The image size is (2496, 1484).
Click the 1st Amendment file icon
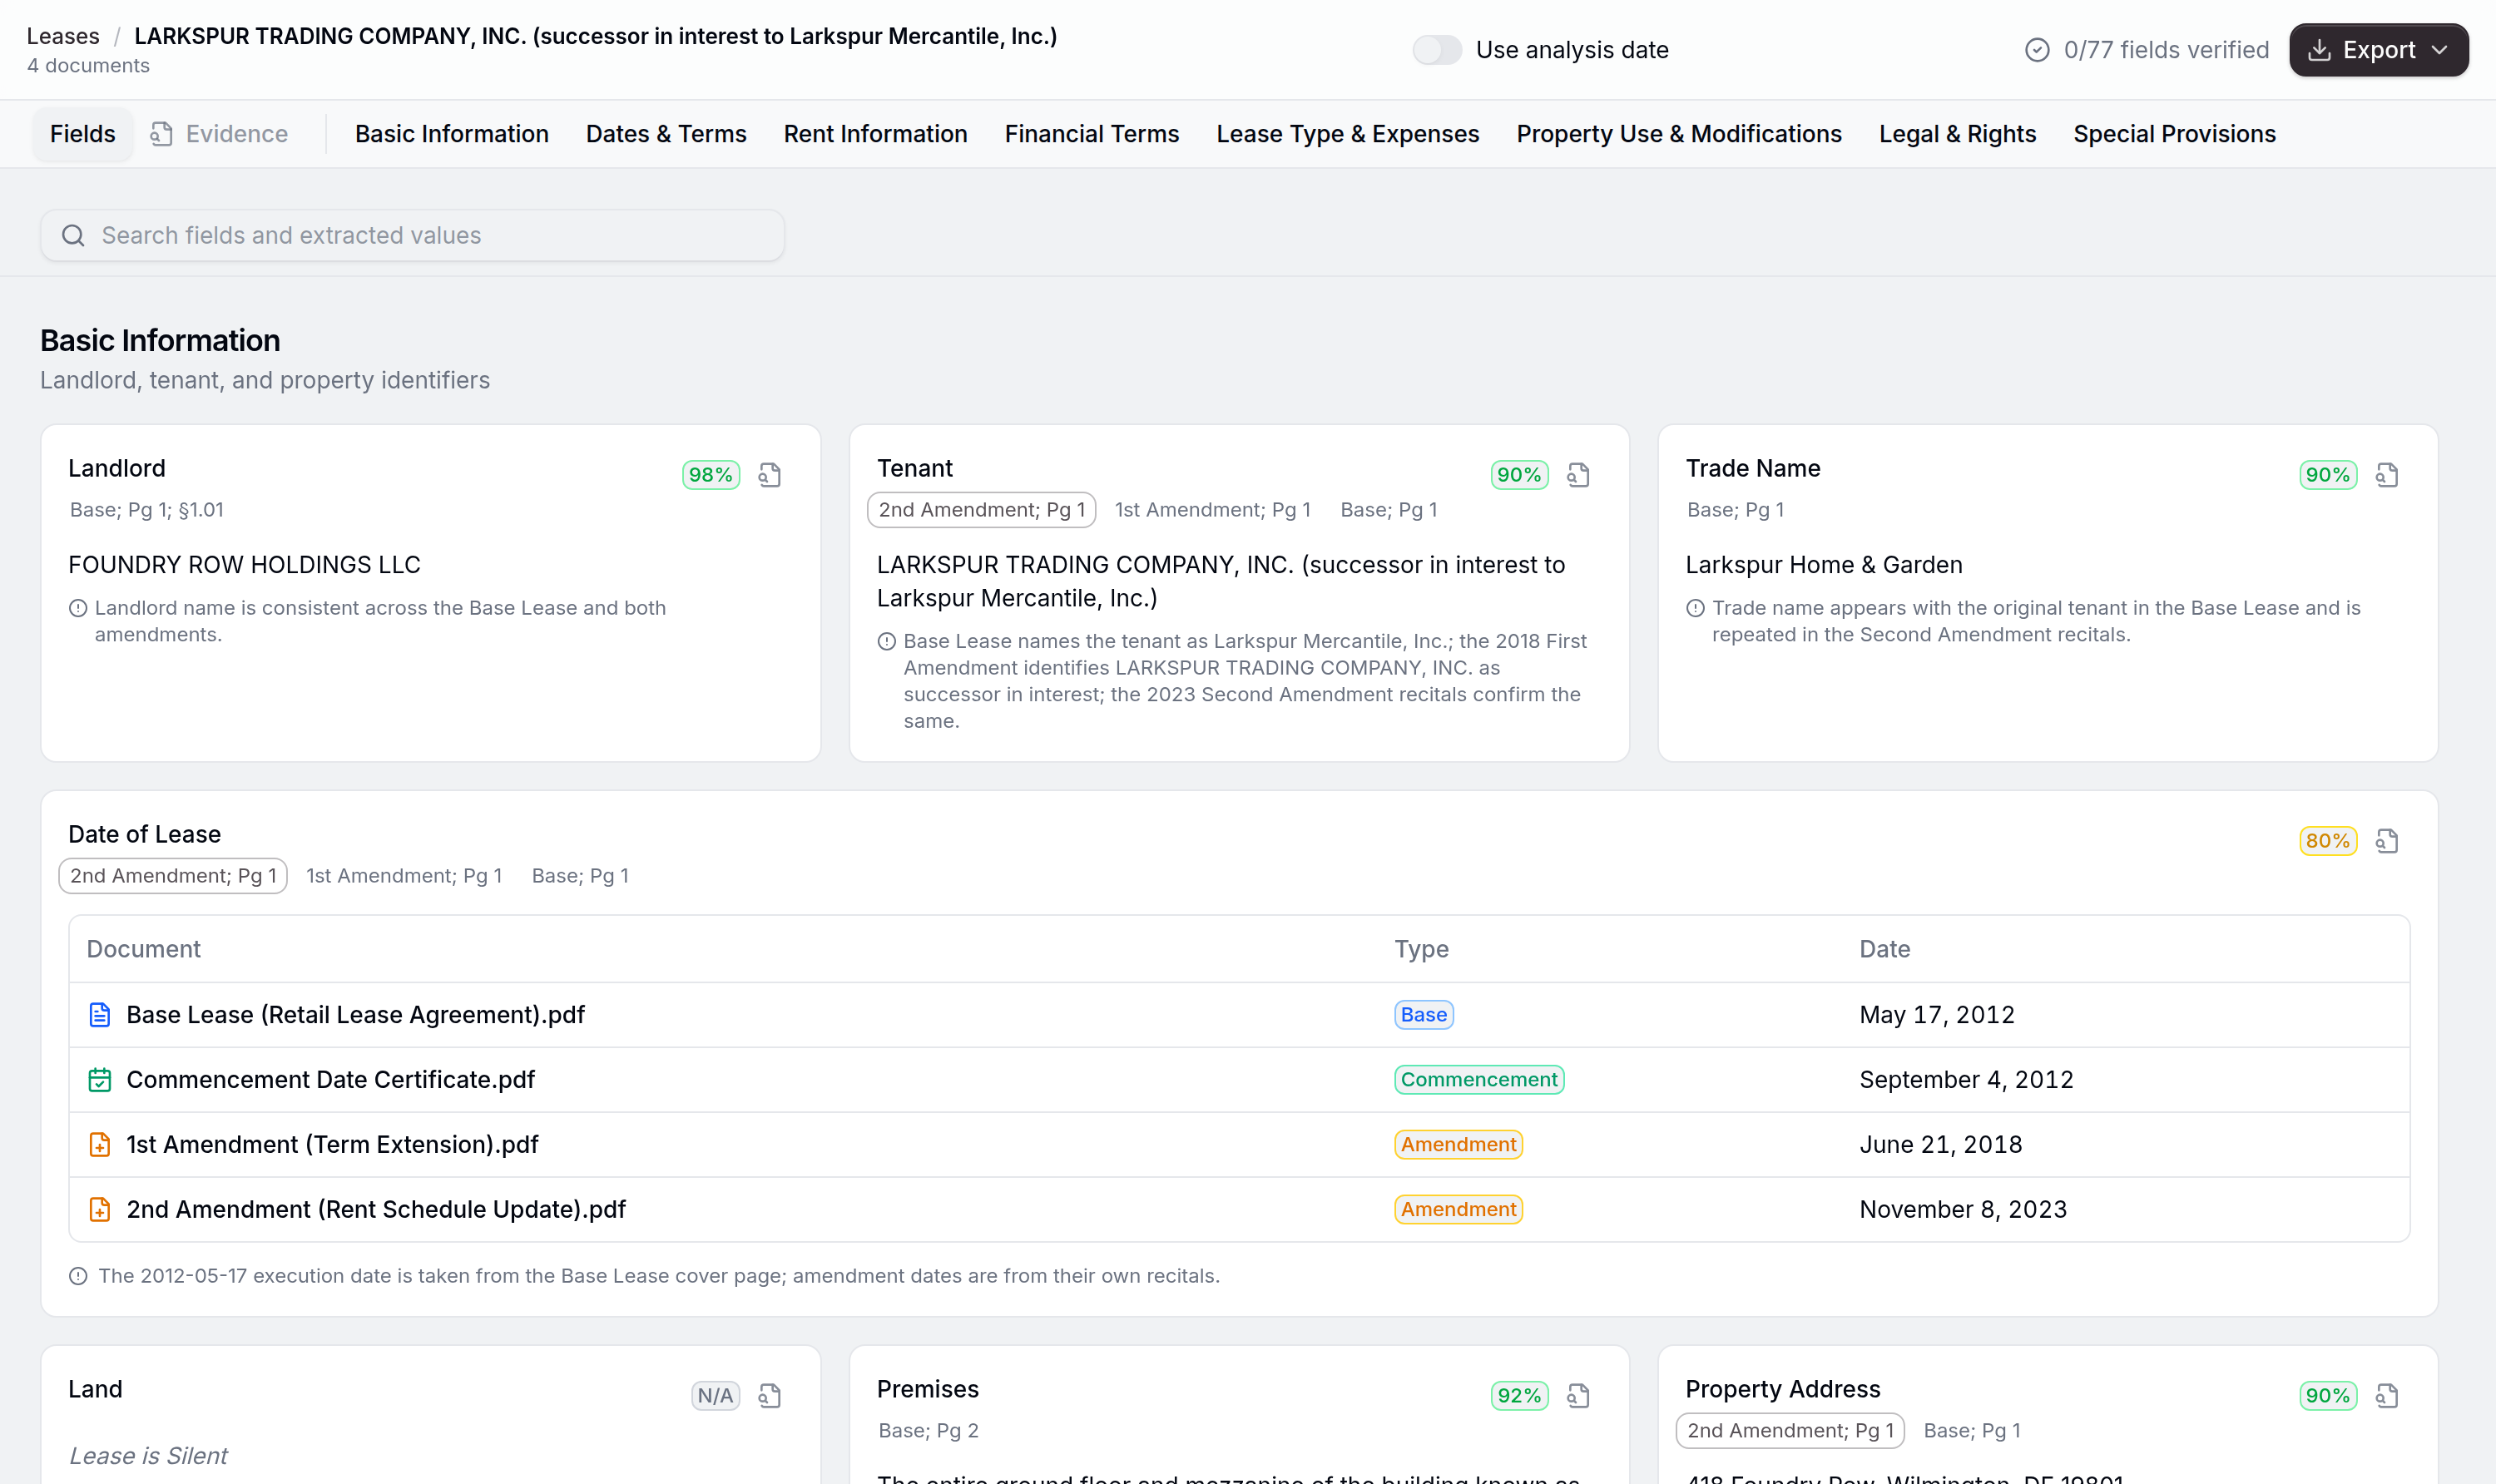tap(100, 1145)
